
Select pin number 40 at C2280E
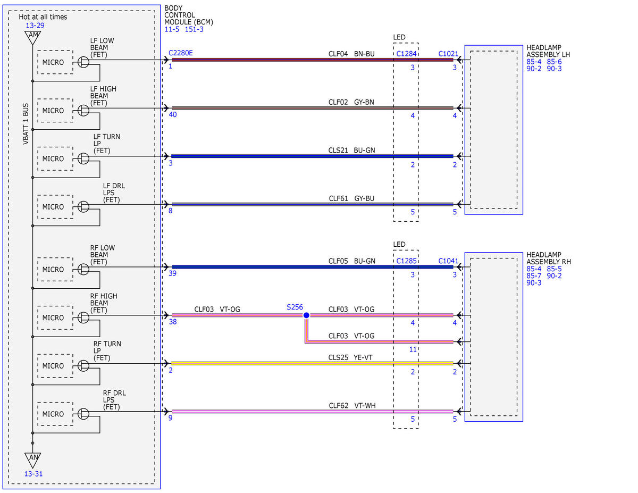[x=172, y=114]
